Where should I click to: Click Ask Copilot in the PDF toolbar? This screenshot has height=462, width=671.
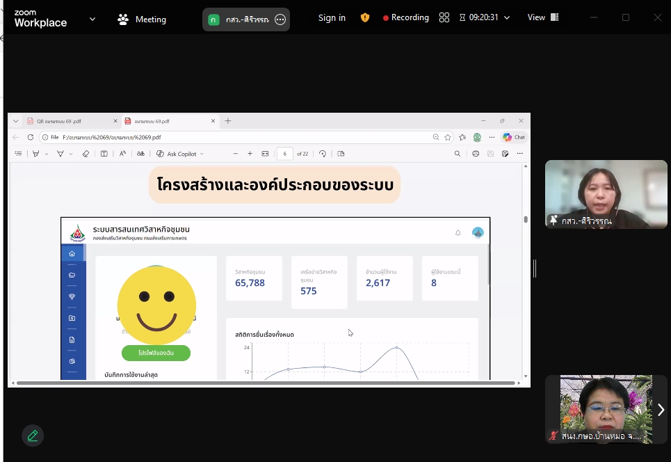180,154
